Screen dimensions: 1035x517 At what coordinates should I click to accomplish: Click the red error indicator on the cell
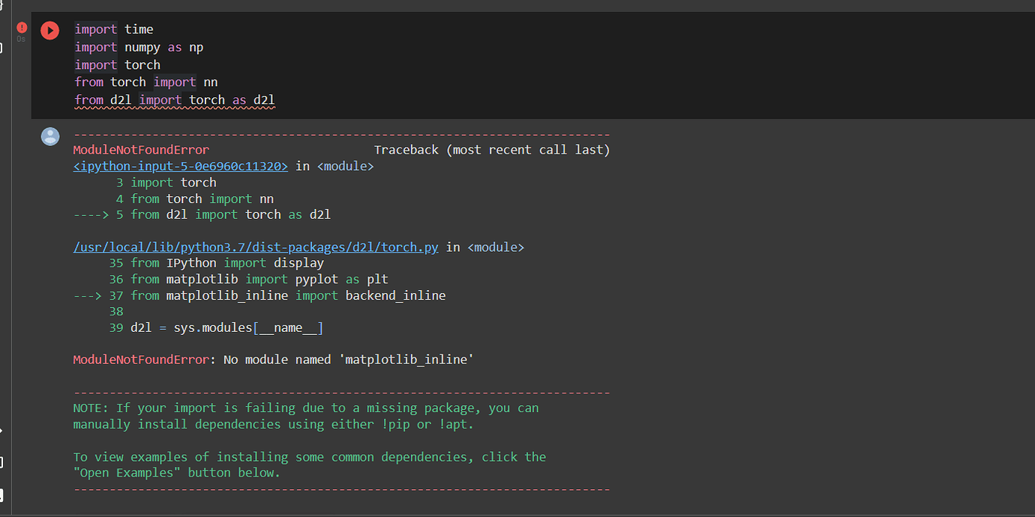pyautogui.click(x=22, y=27)
